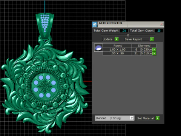Collapse the panel using the round arrow handle
181x136 pixels.
[x=128, y=35]
